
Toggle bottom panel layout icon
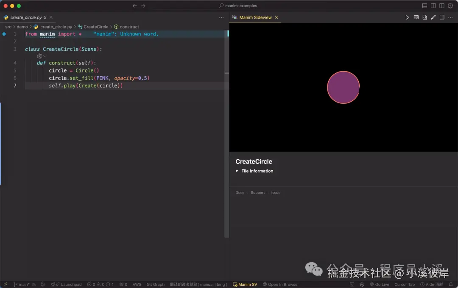pyautogui.click(x=424, y=6)
